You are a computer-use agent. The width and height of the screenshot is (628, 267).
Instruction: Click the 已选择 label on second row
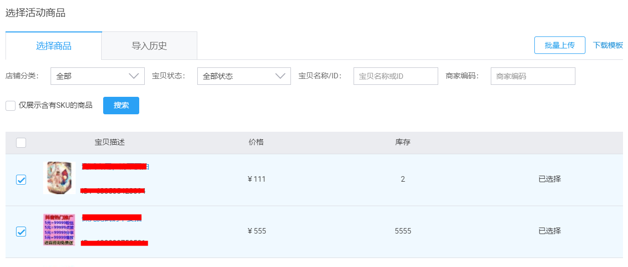click(x=549, y=231)
